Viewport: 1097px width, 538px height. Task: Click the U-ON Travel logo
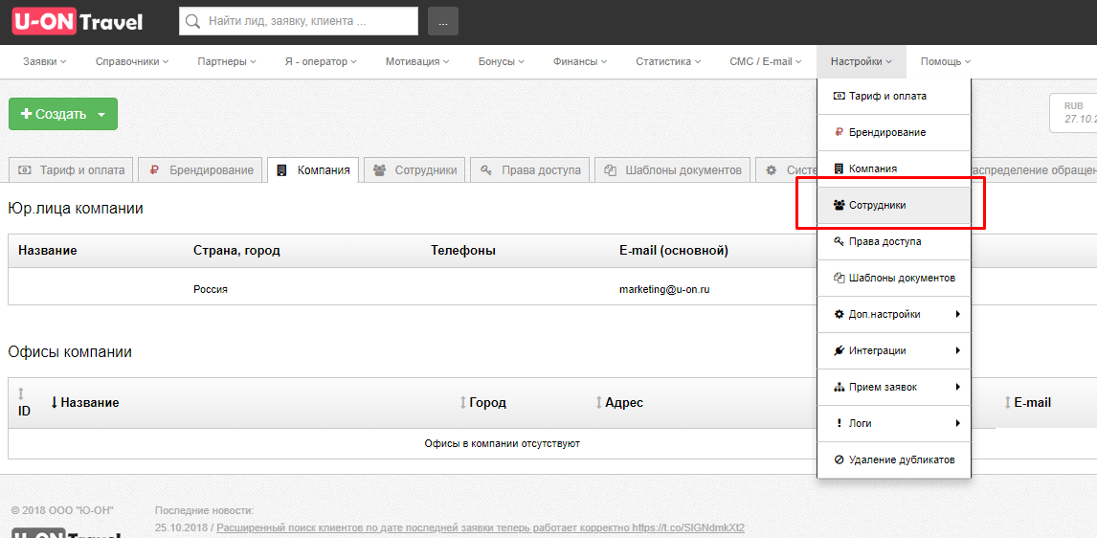coord(78,21)
